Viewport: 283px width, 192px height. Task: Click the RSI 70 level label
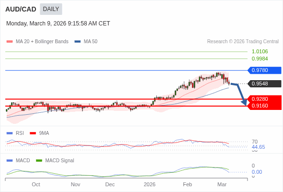[x=255, y=142]
